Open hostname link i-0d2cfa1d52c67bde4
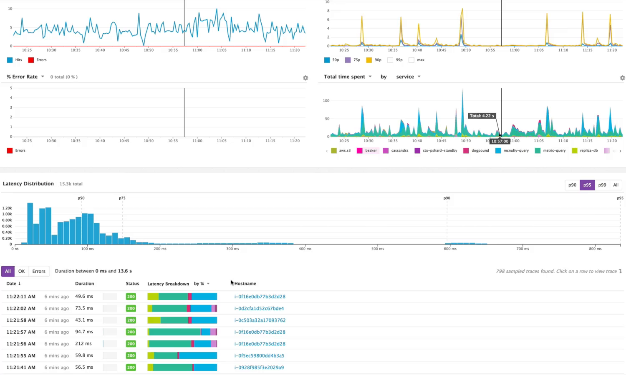The width and height of the screenshot is (626, 375). click(260, 308)
